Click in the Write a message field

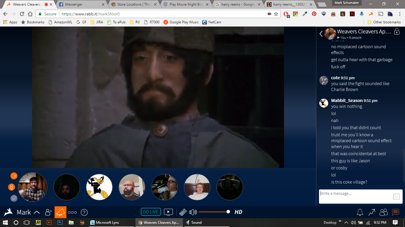[355, 196]
